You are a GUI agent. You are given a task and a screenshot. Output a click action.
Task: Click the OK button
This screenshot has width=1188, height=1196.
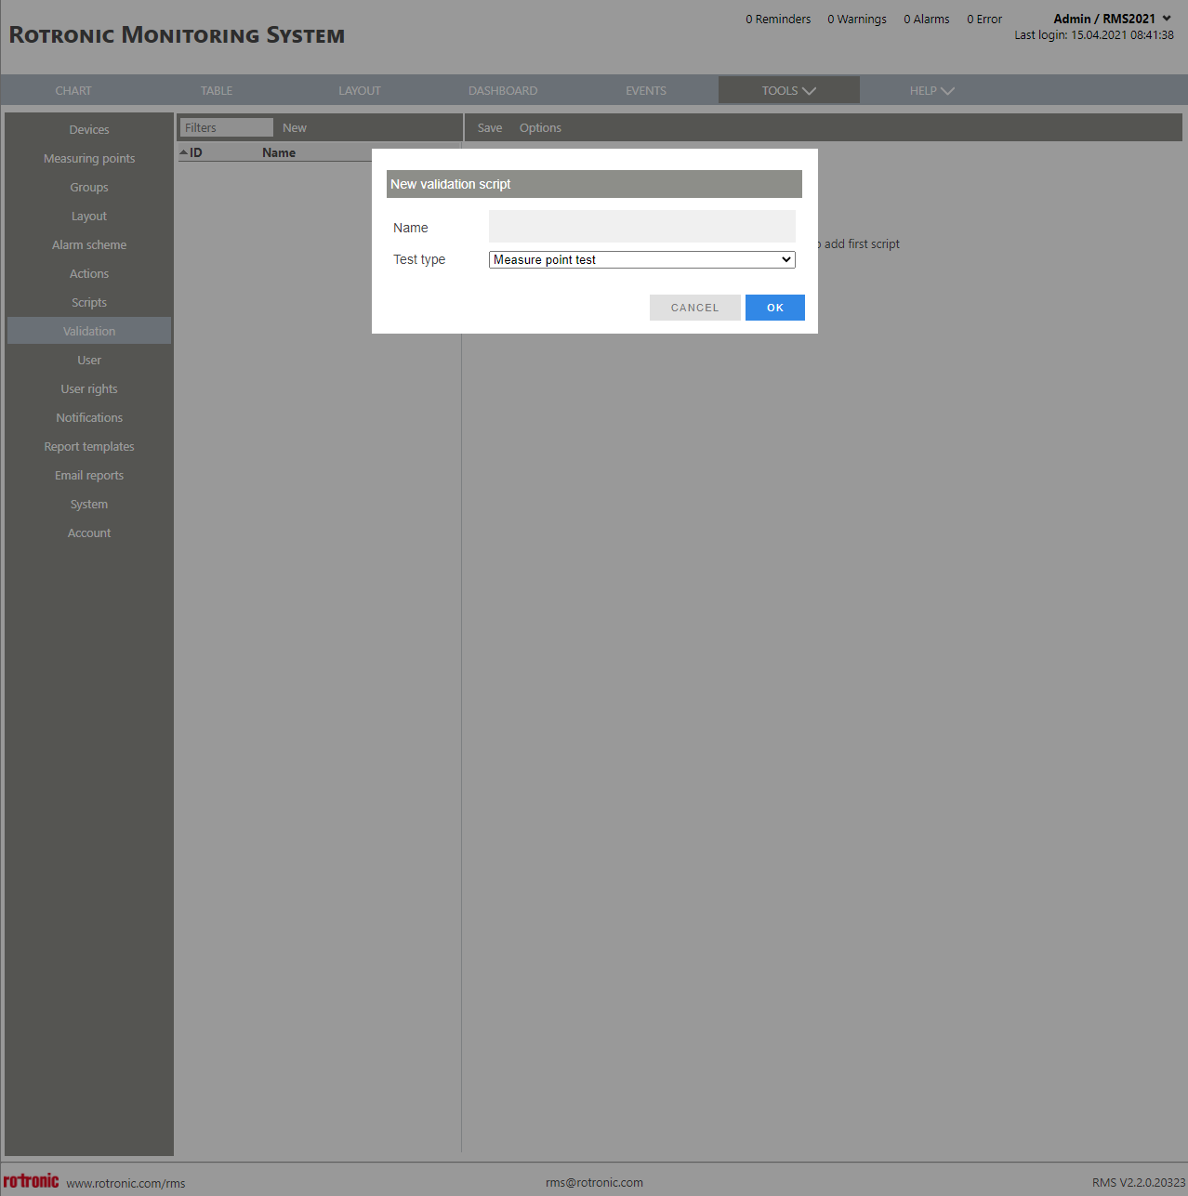click(774, 308)
